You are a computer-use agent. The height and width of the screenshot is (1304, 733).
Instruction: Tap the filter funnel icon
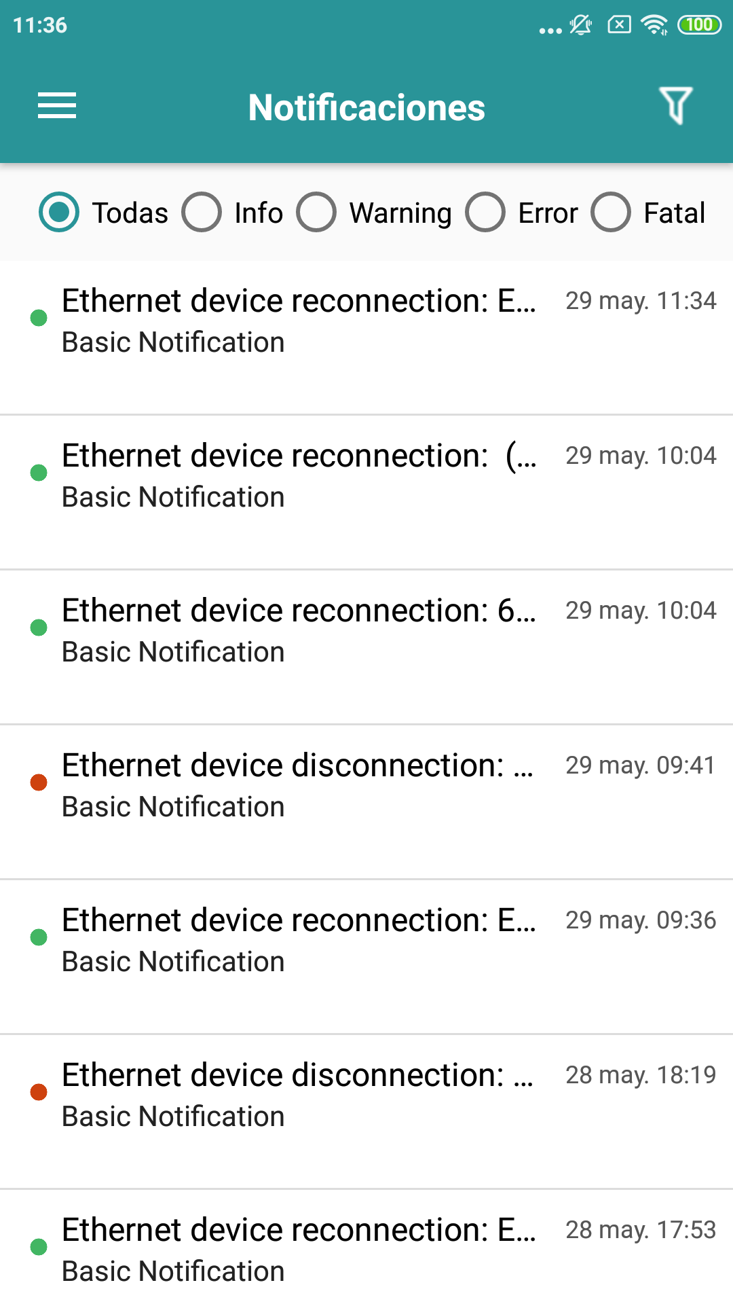coord(675,106)
